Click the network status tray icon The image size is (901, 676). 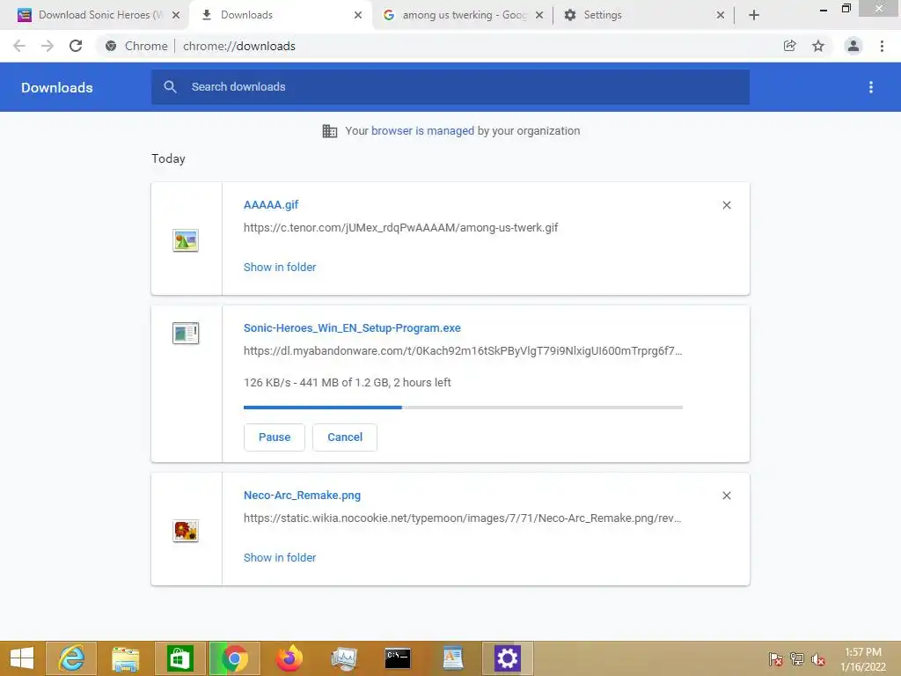[797, 659]
